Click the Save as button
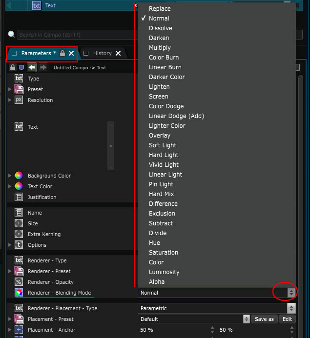 coord(264,319)
